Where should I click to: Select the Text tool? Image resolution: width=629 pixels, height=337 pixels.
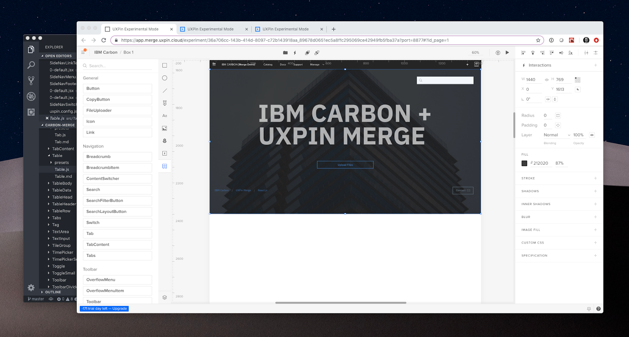[x=165, y=116]
